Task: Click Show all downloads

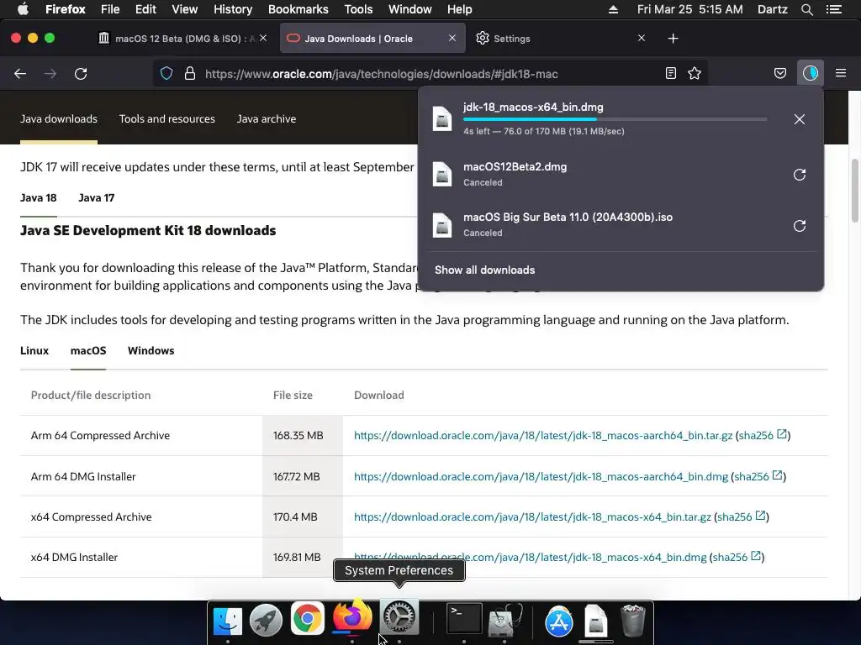Action: pyautogui.click(x=485, y=270)
